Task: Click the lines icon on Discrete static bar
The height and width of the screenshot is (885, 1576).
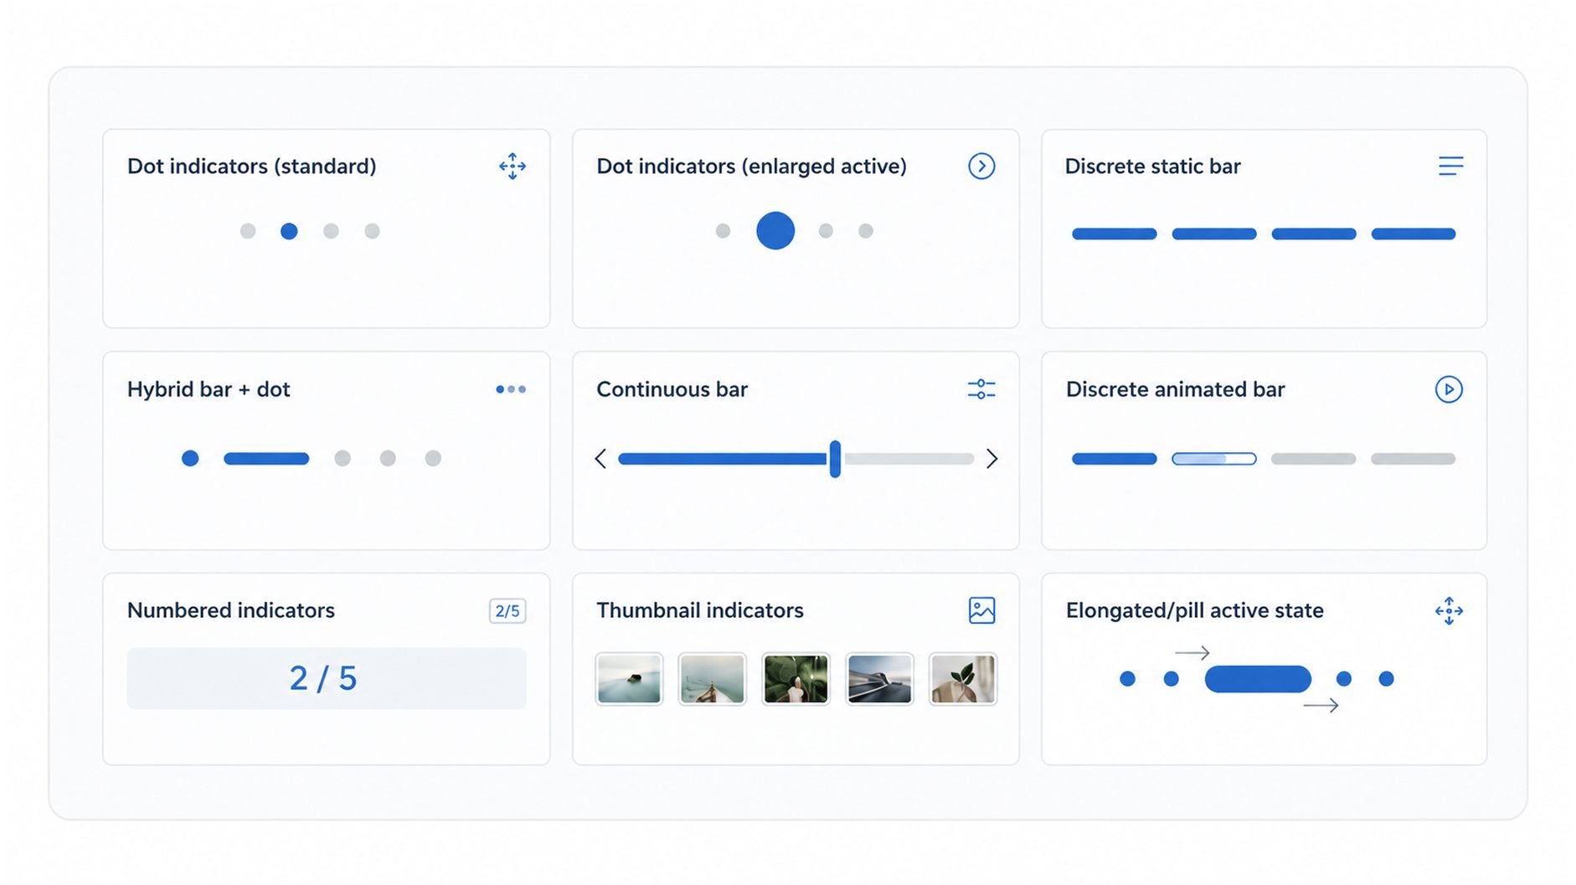Action: pos(1450,166)
